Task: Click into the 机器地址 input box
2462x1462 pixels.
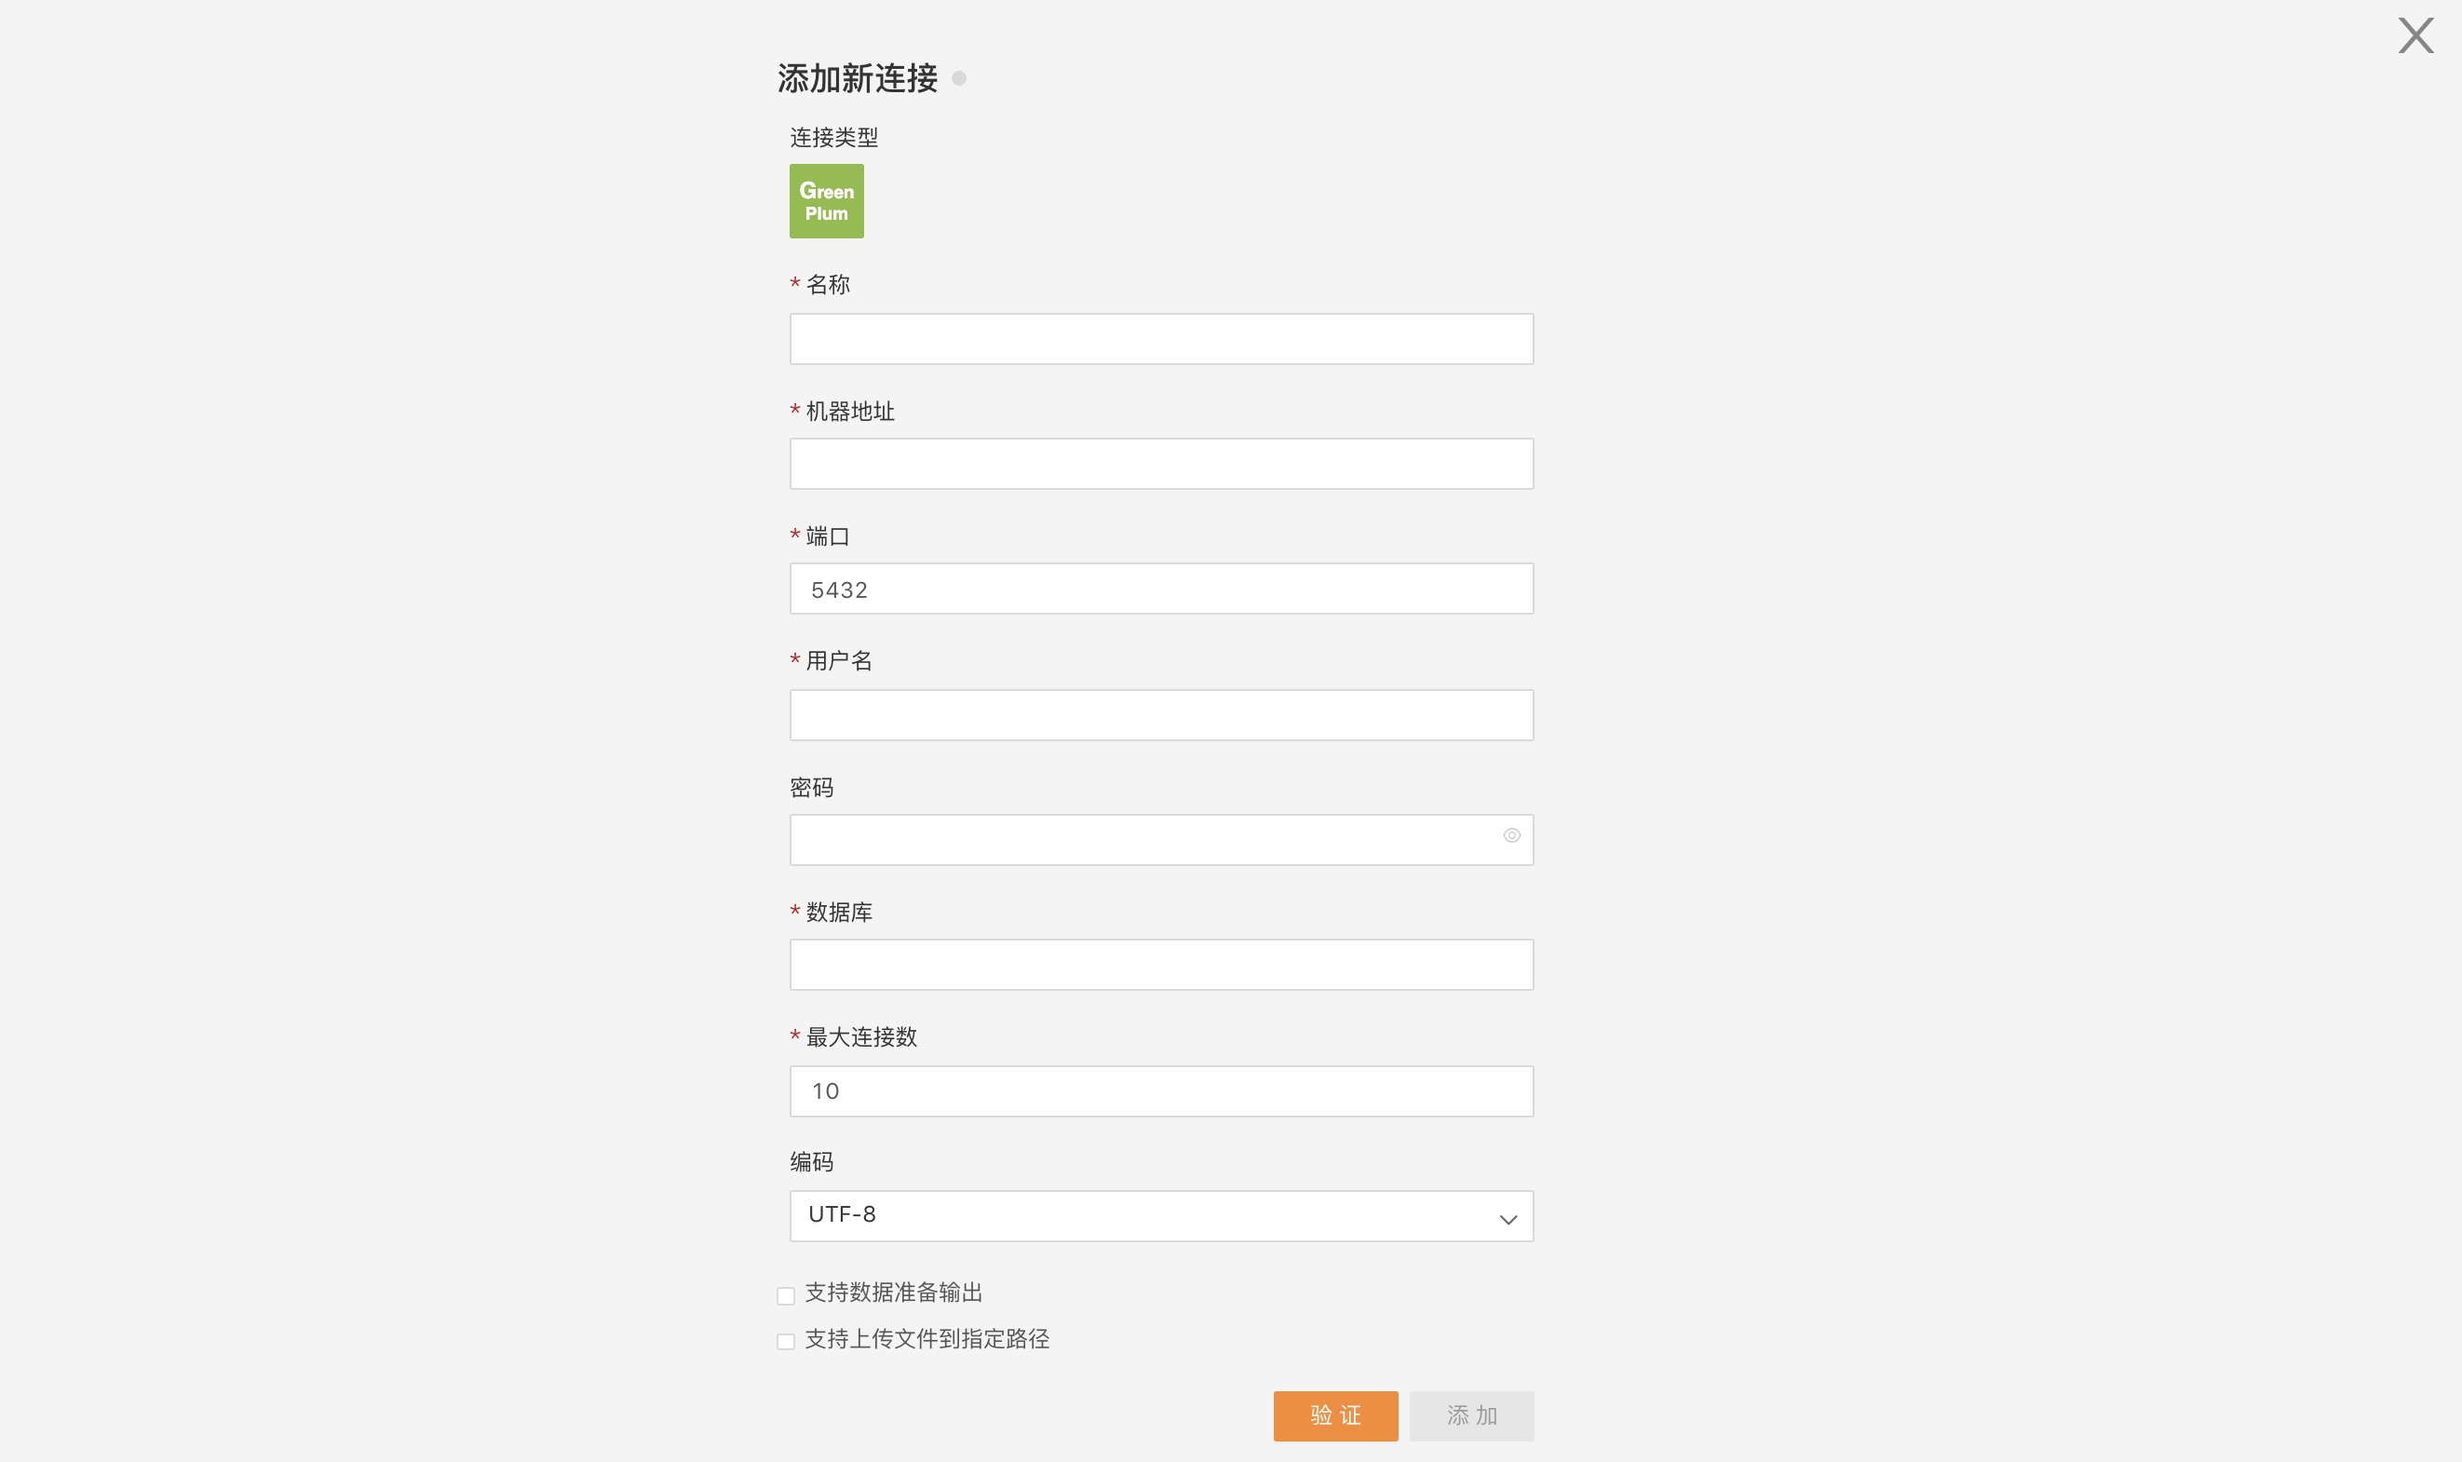Action: (x=1161, y=464)
